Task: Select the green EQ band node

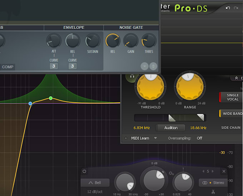Action: (x=51, y=98)
